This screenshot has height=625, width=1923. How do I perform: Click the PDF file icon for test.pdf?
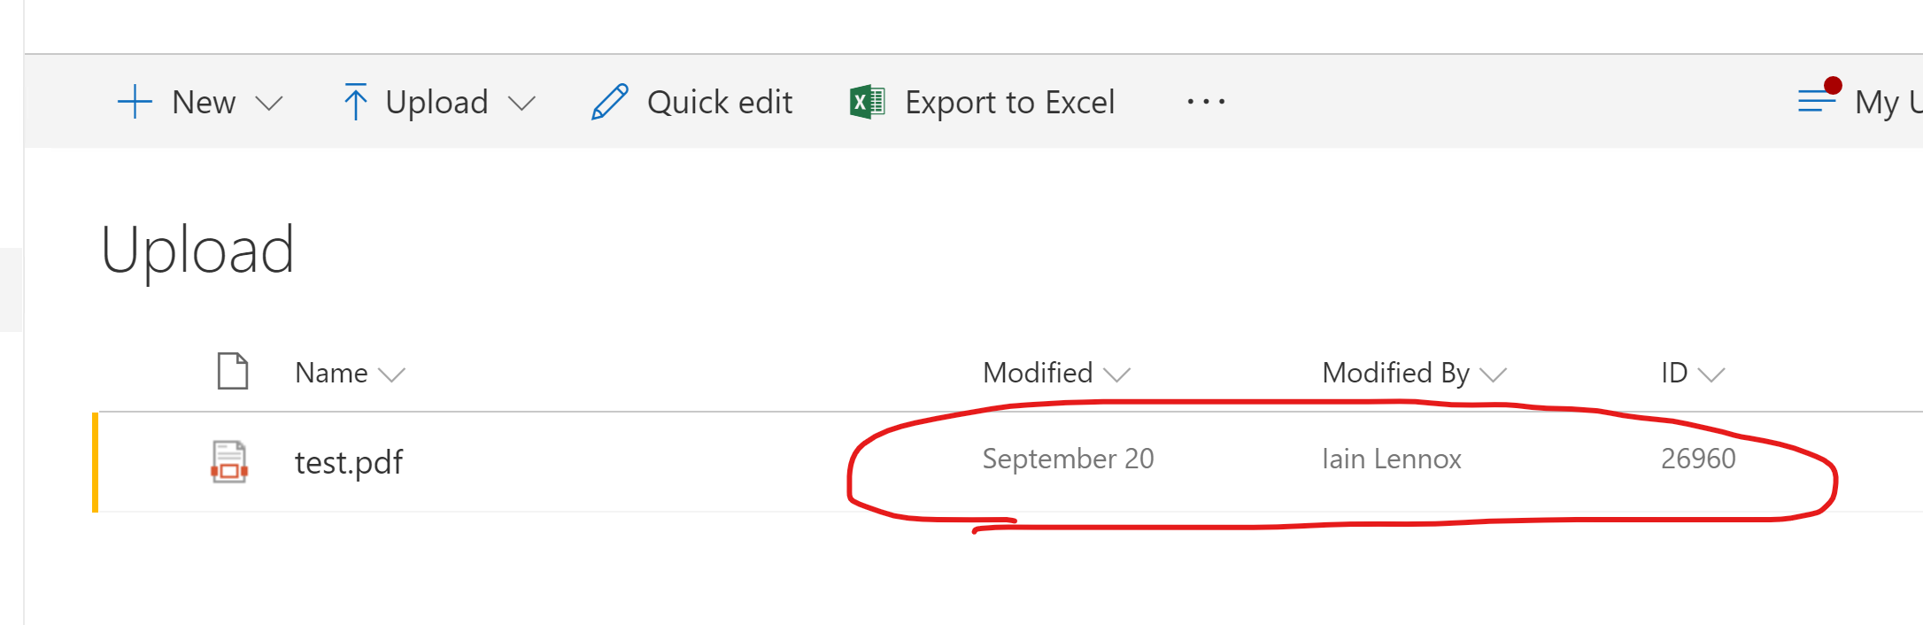click(228, 461)
